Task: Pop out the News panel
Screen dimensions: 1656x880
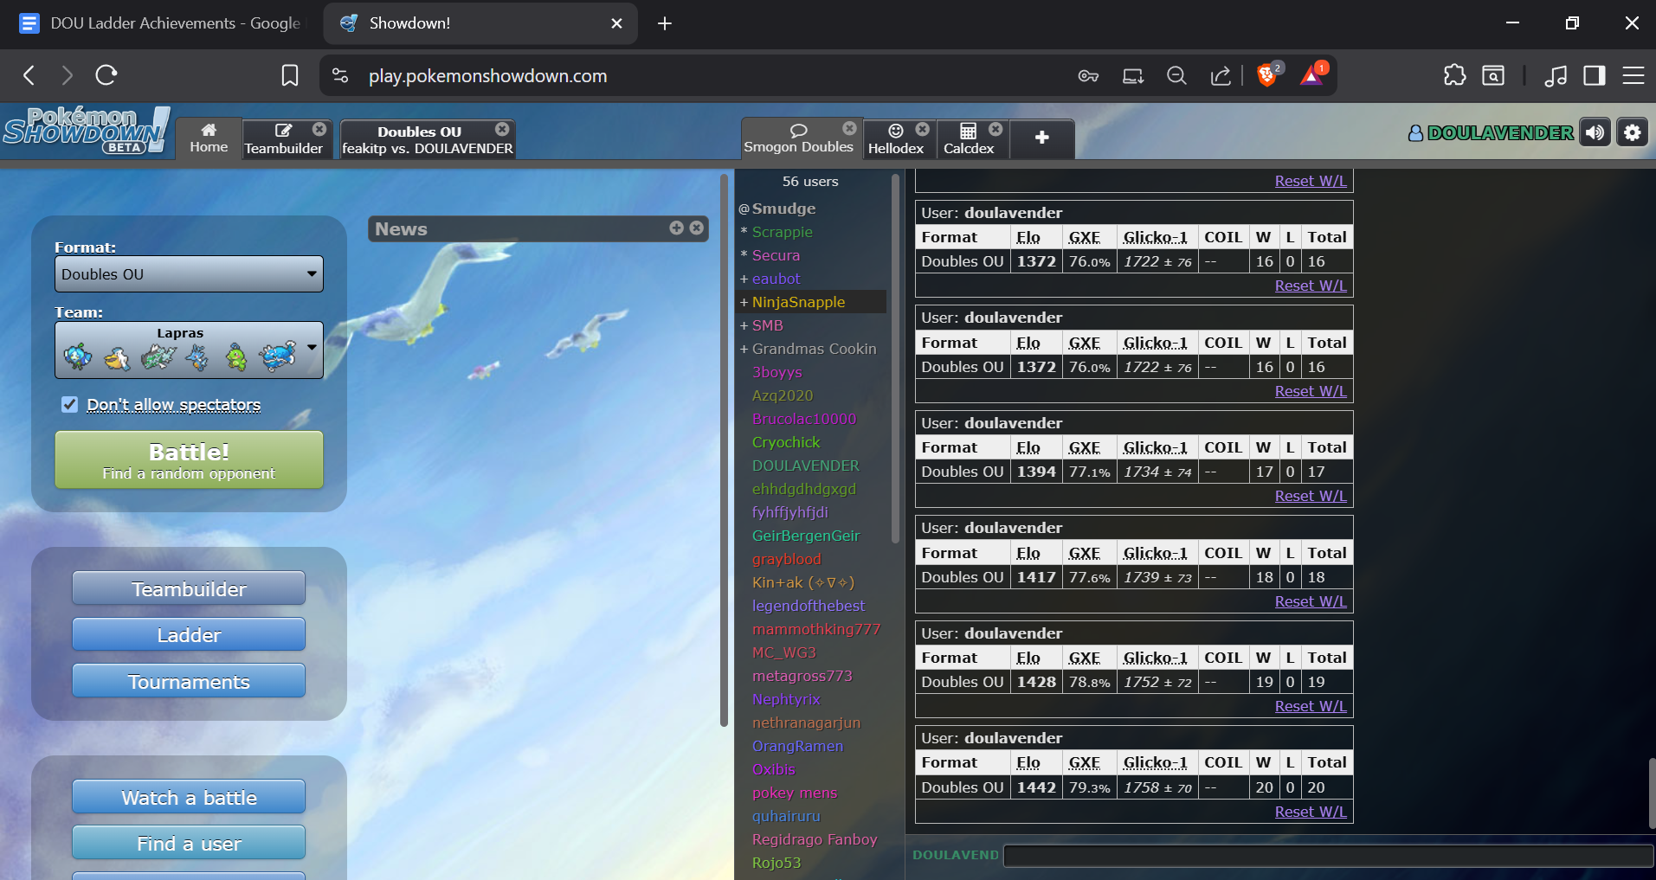Action: point(676,228)
